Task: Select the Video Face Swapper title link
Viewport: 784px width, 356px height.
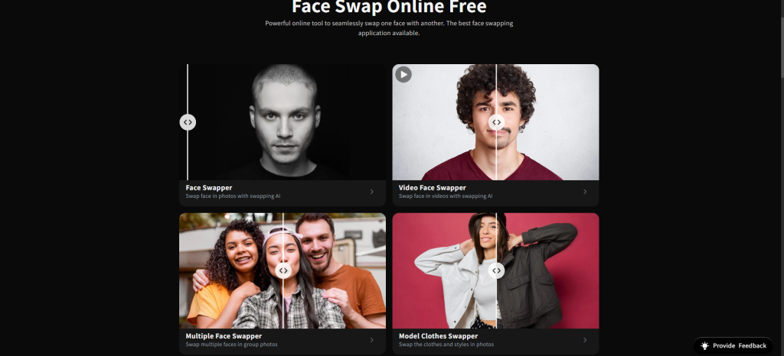Action: pos(432,188)
